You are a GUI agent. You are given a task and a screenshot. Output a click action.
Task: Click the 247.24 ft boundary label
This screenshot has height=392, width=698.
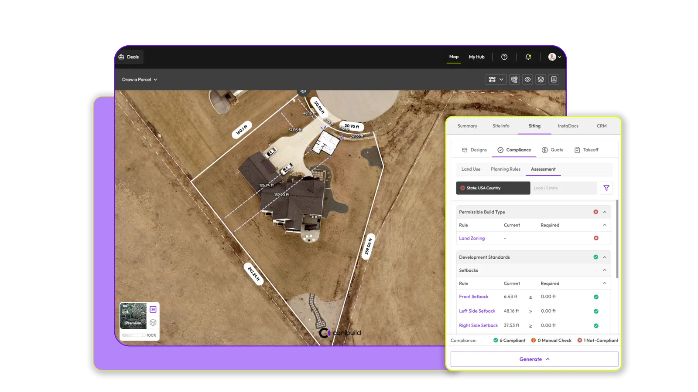(253, 274)
